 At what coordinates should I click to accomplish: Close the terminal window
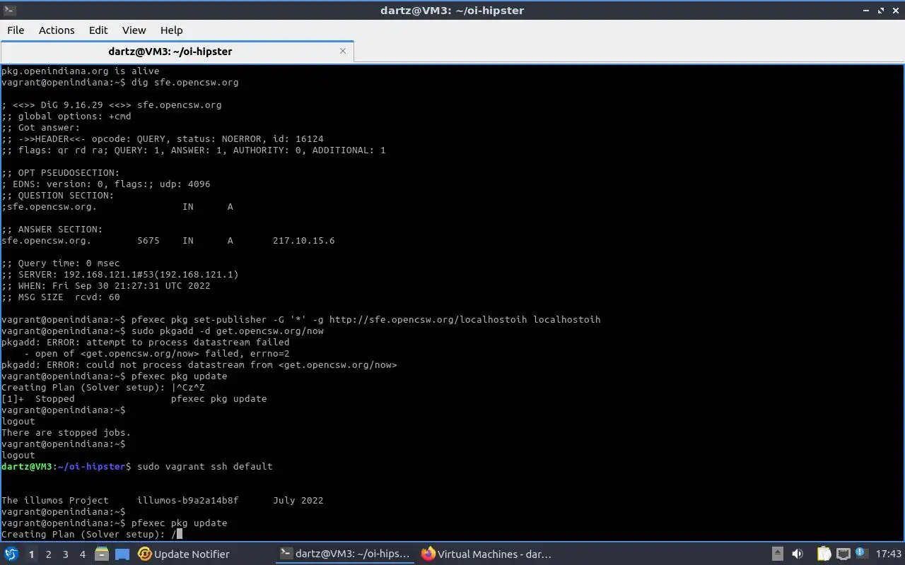click(895, 11)
